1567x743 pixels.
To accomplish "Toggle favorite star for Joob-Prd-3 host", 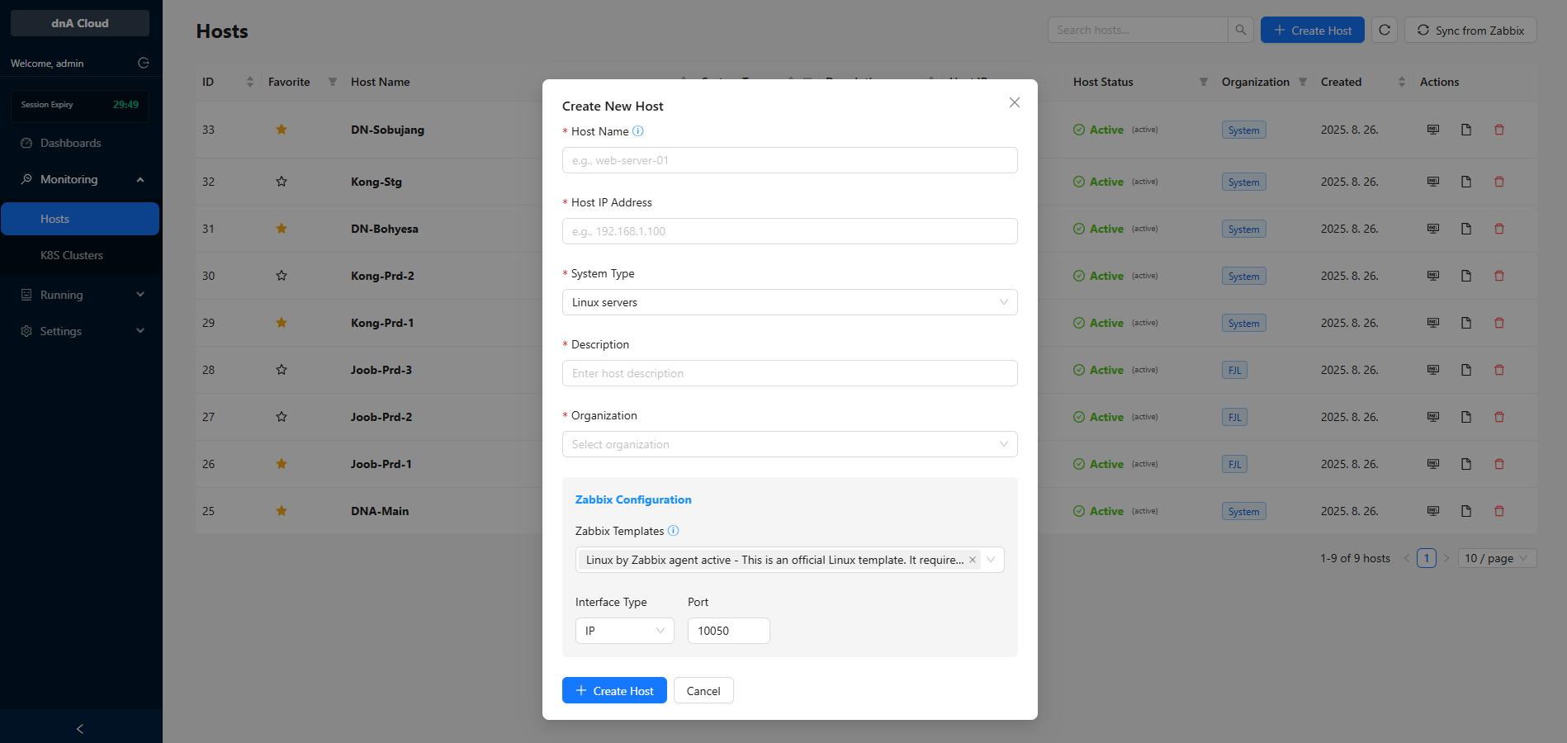I will click(282, 370).
